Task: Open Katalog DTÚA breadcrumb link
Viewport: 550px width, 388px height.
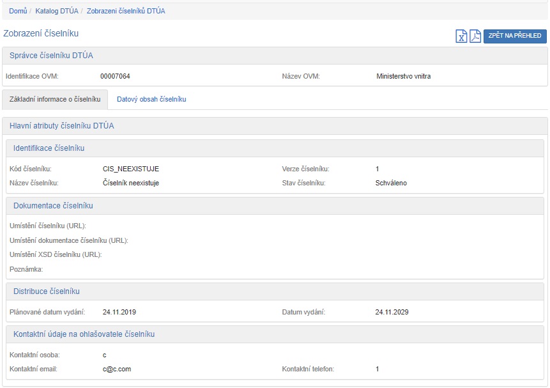Action: click(57, 11)
